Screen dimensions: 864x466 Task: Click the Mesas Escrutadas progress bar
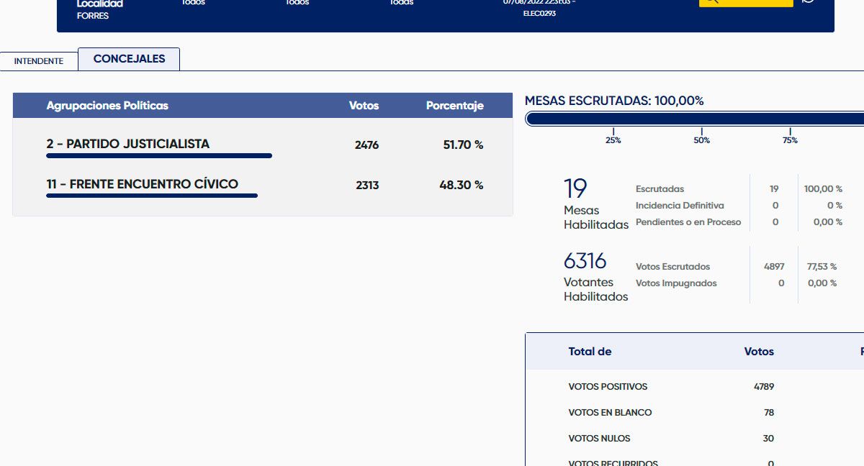click(x=695, y=119)
